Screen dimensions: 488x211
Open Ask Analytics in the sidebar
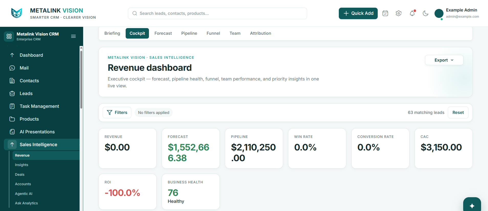26,203
